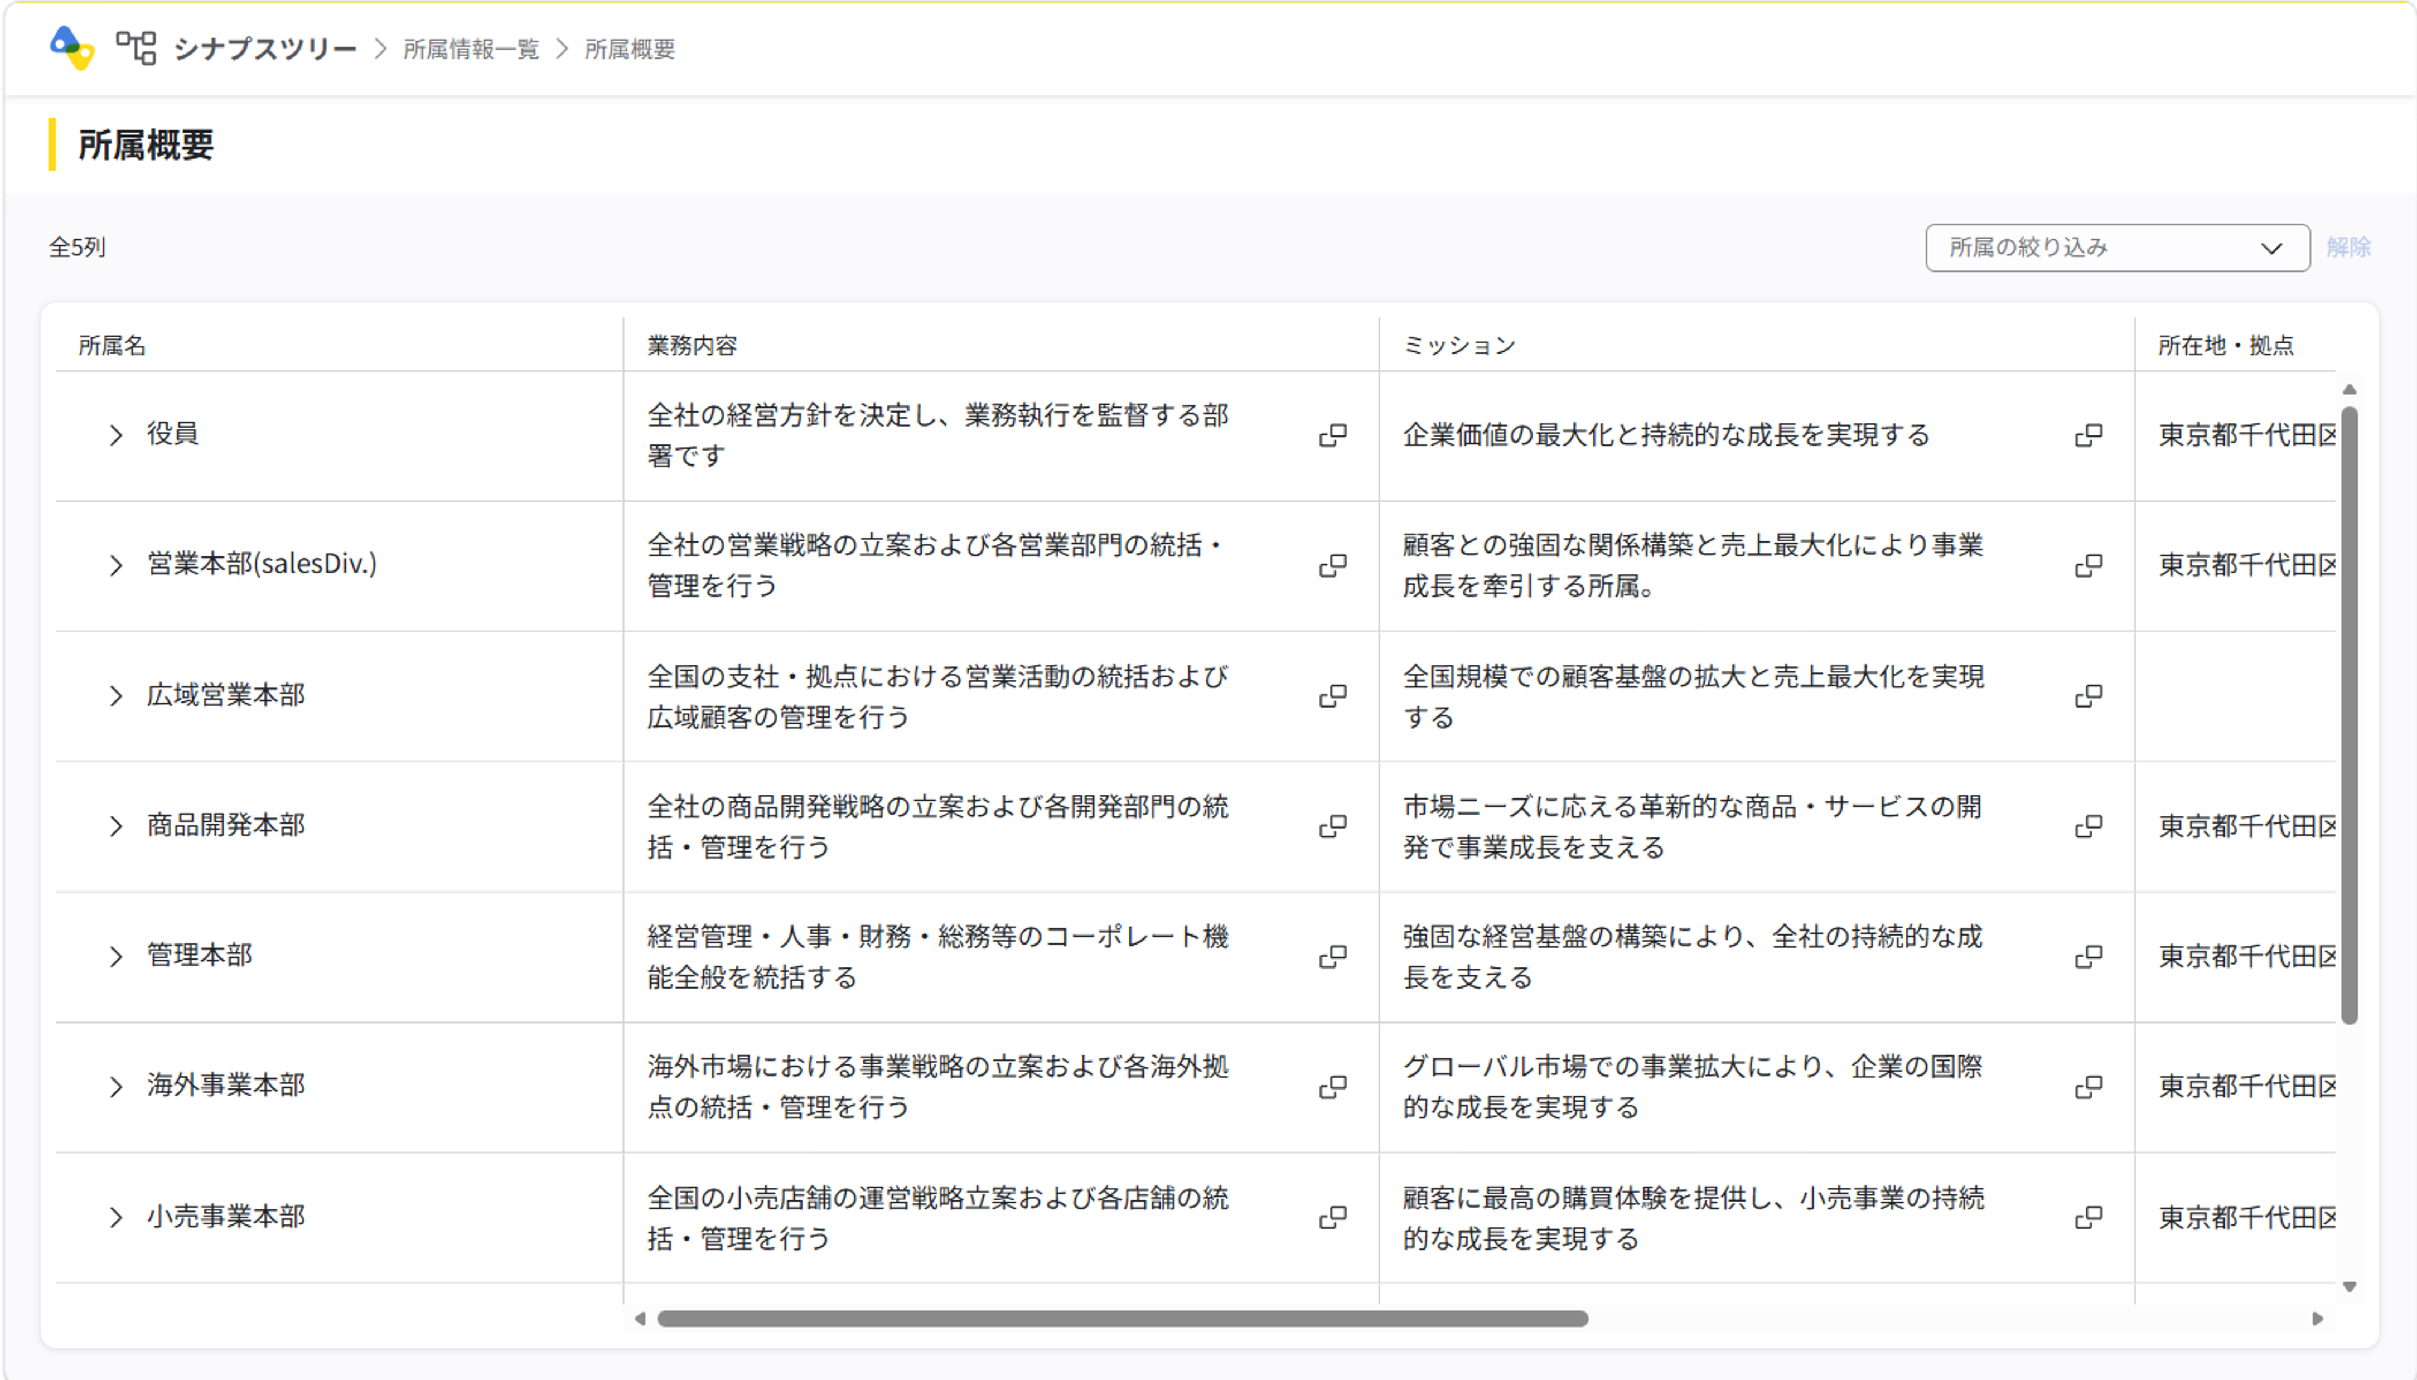This screenshot has height=1380, width=2417.
Task: Expand the 営業本部(salesDiv.) row
Action: coord(115,566)
